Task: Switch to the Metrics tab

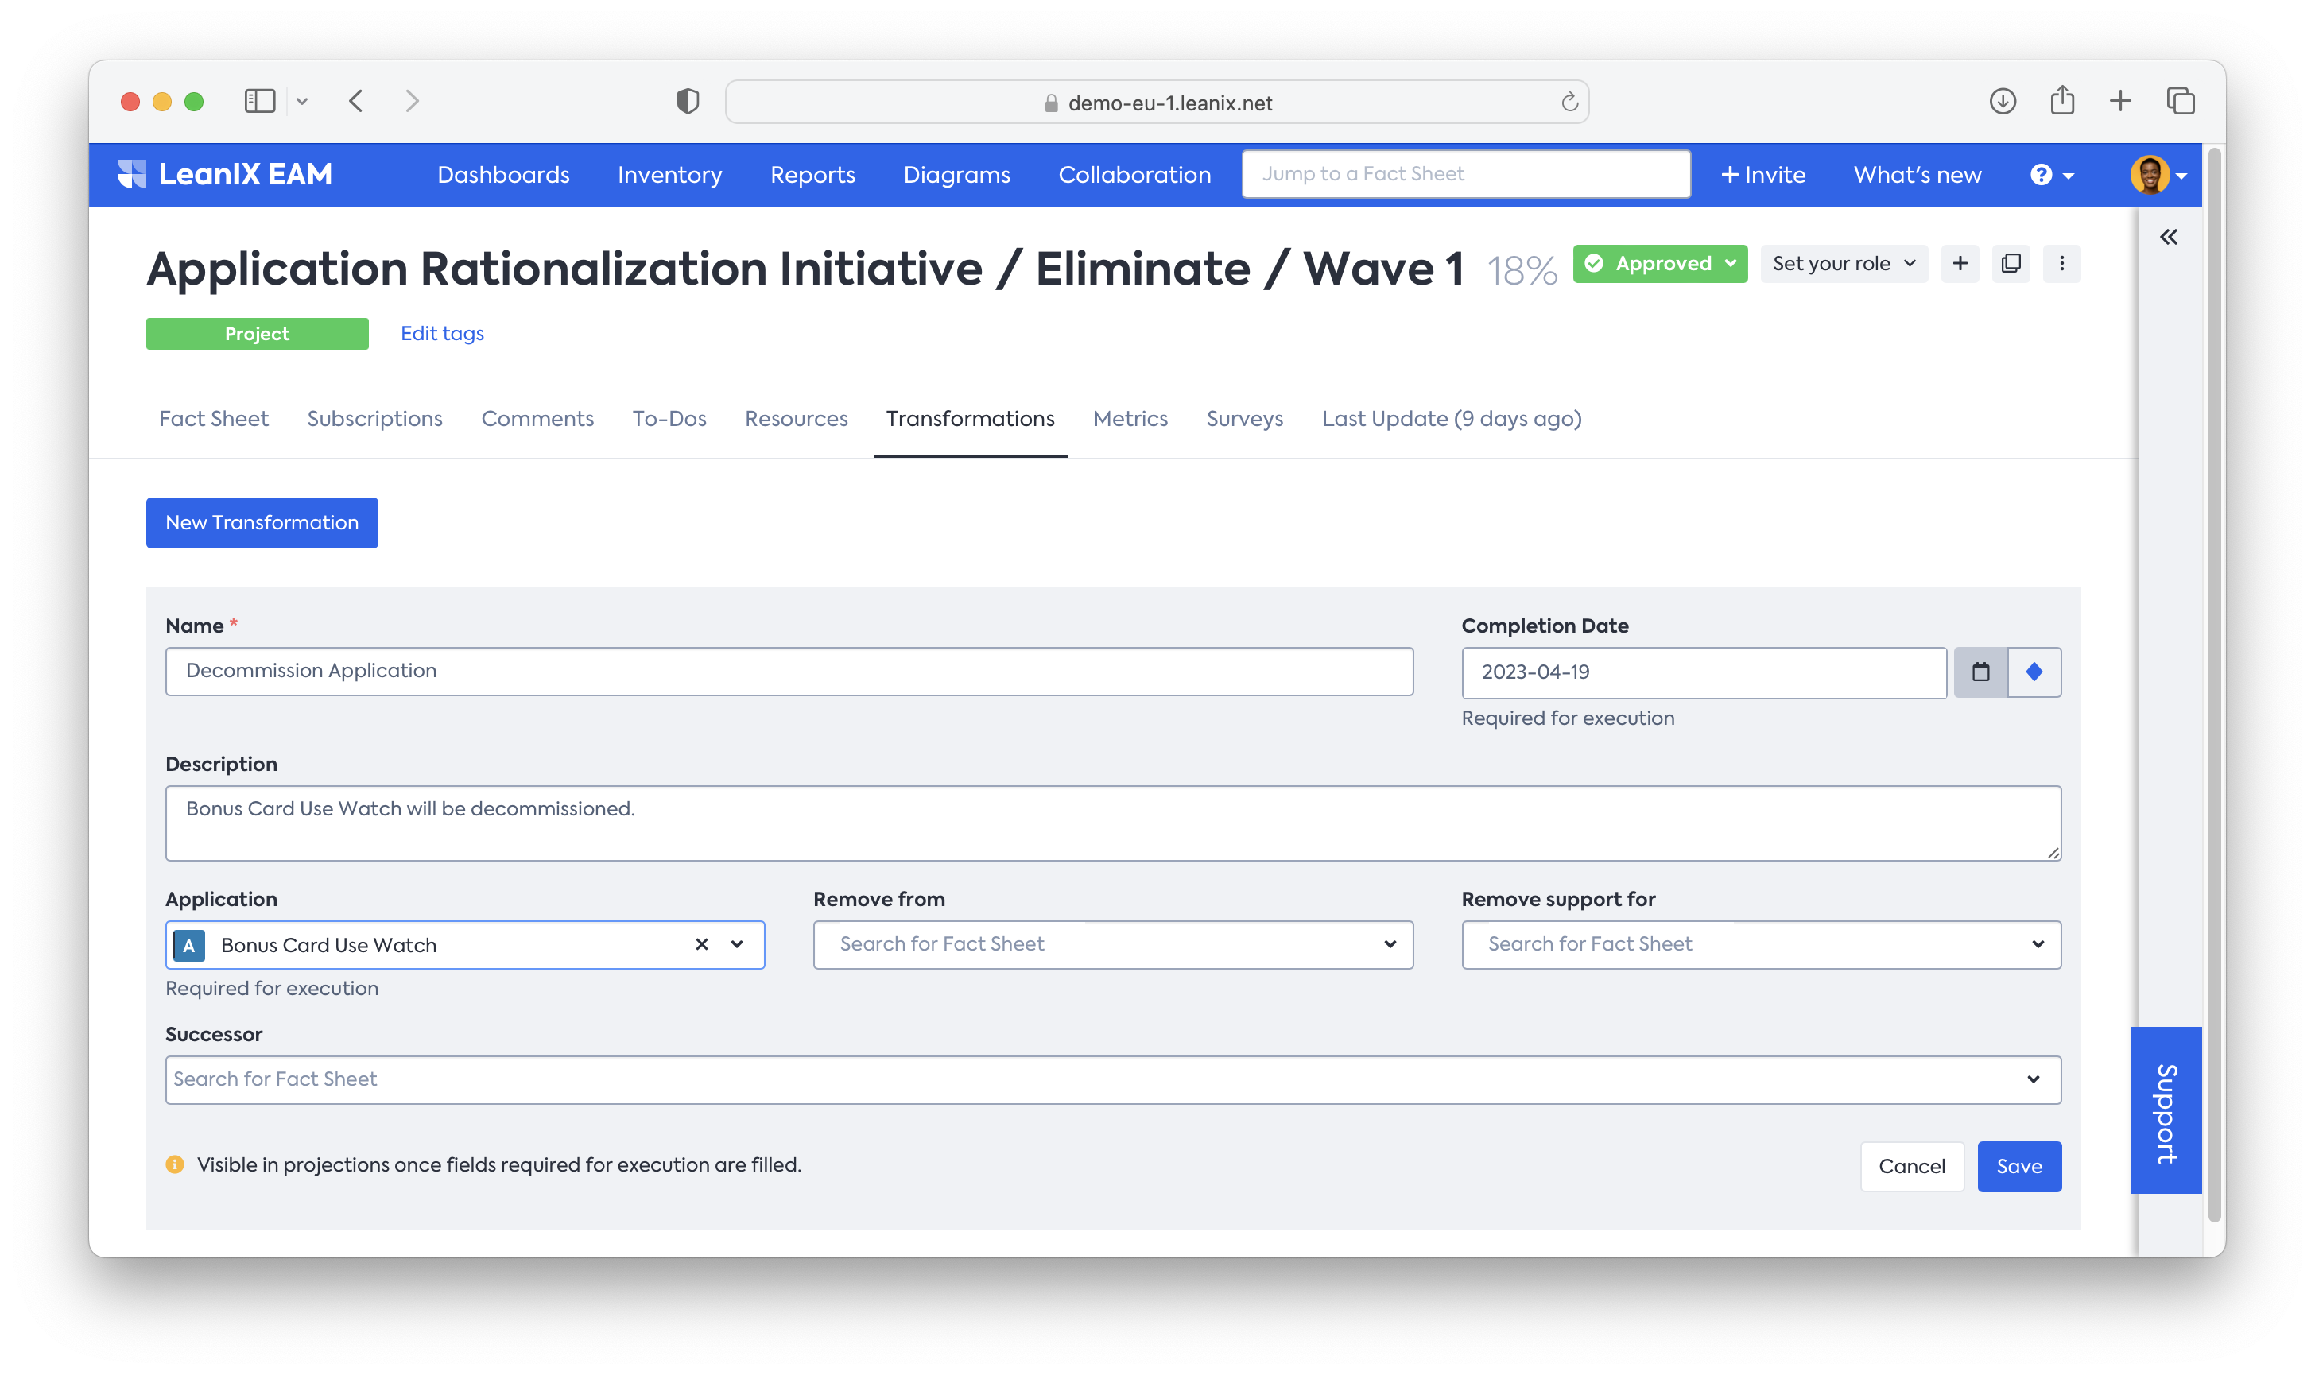Action: 1130,419
